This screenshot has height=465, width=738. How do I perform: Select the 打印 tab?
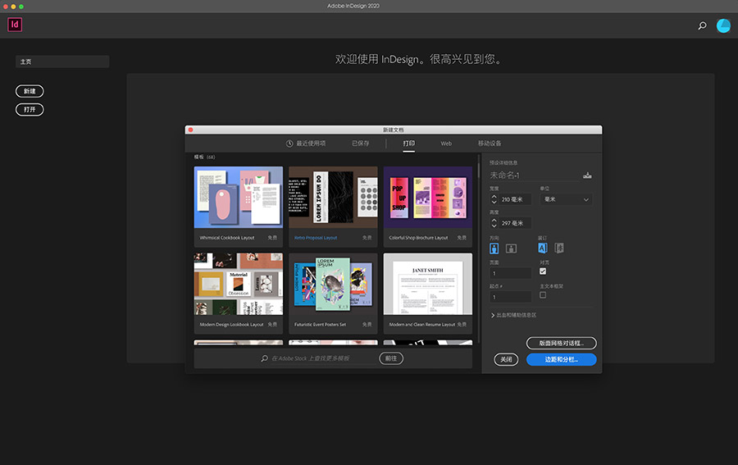pos(409,144)
